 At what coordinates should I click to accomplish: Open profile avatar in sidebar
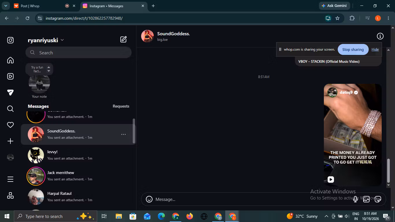[10, 157]
